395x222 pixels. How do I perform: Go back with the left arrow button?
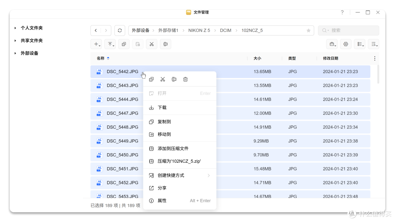click(x=96, y=30)
